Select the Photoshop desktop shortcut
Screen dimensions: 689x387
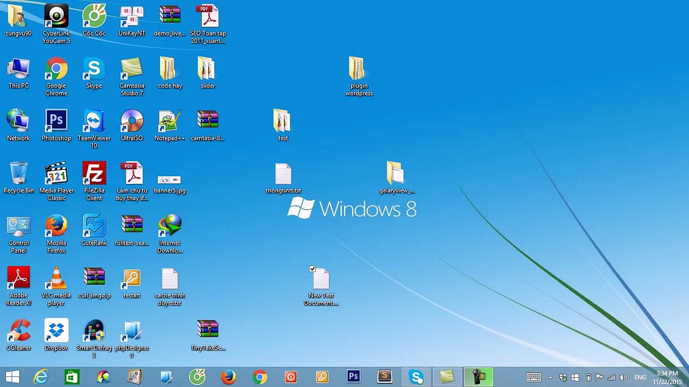click(57, 126)
